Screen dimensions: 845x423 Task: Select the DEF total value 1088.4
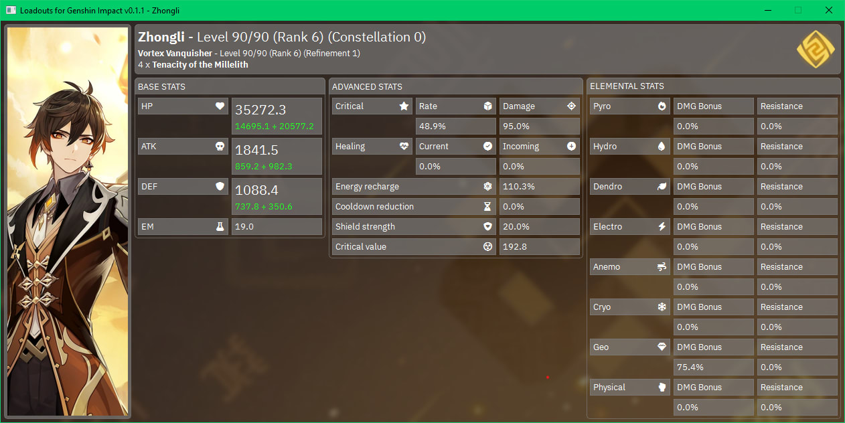click(x=257, y=191)
